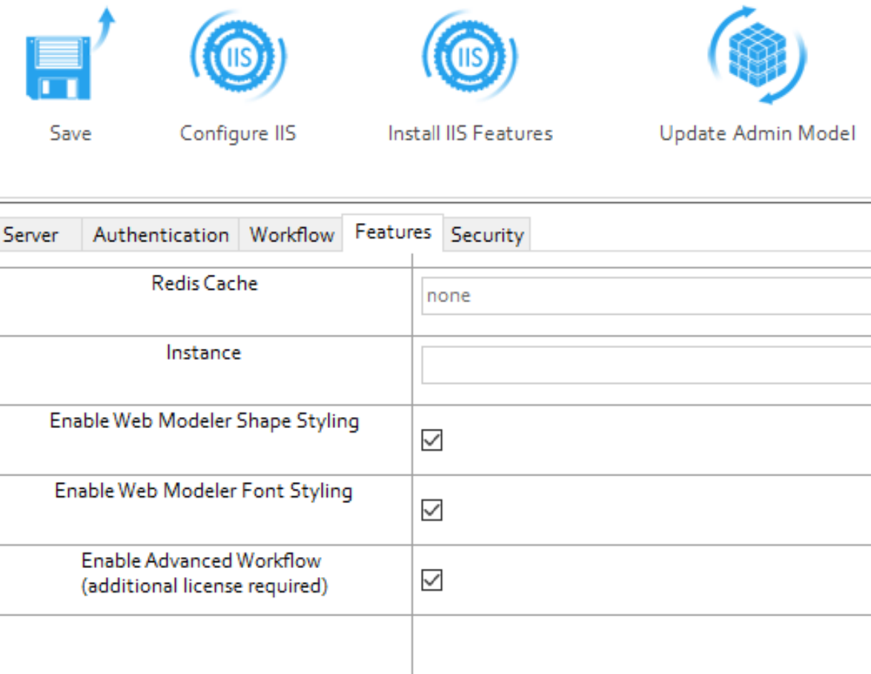Image resolution: width=871 pixels, height=674 pixels.
Task: Click the Redis Cache row label
Action: (x=205, y=284)
